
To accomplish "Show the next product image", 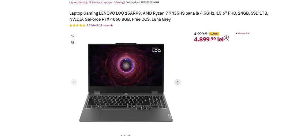I will [177, 82].
